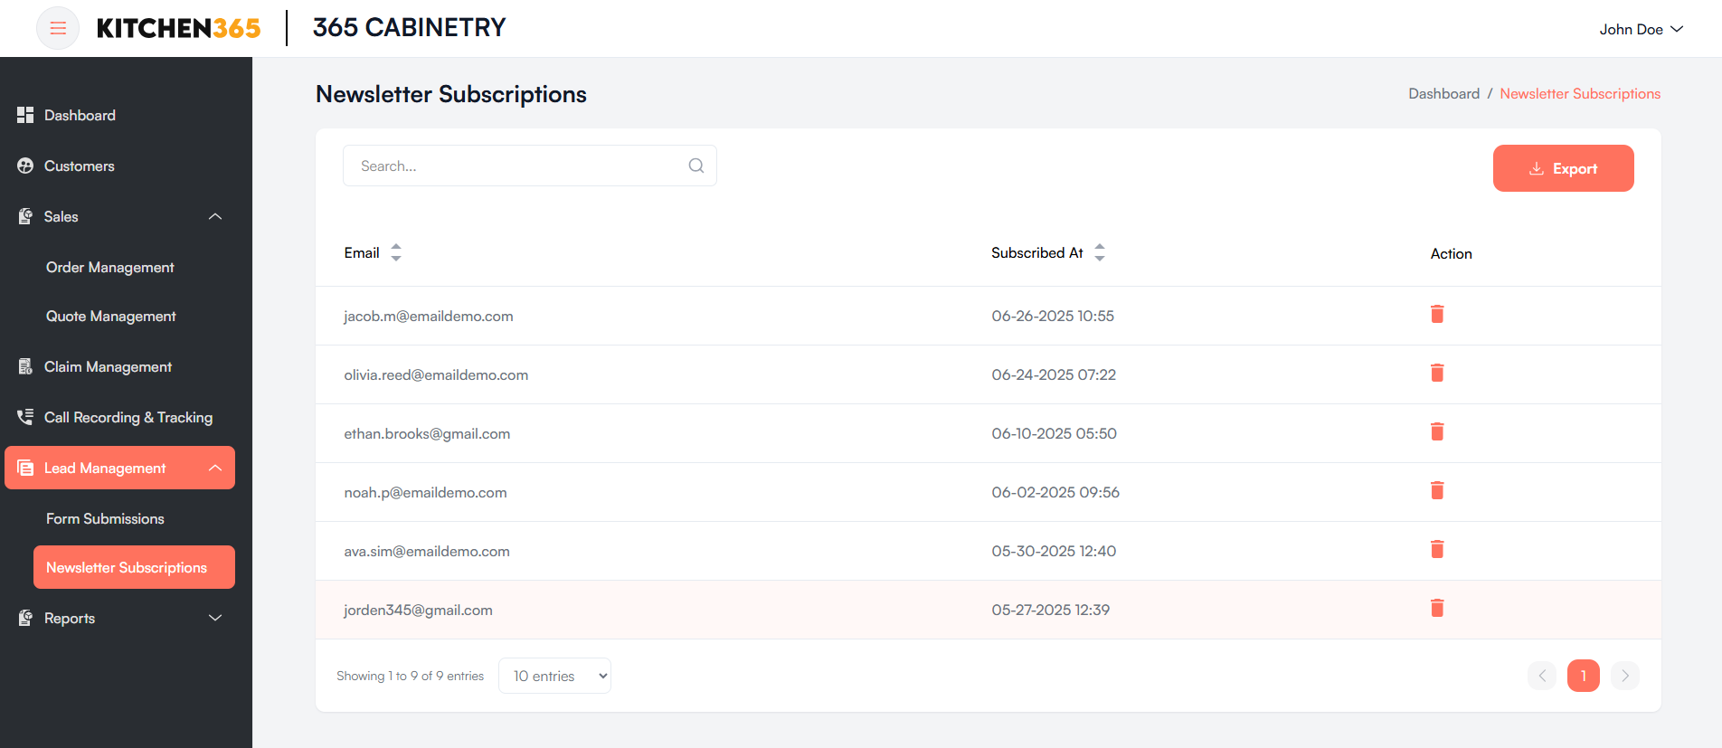Image resolution: width=1722 pixels, height=748 pixels.
Task: Click the 365 CABINETRY title
Action: tap(409, 27)
